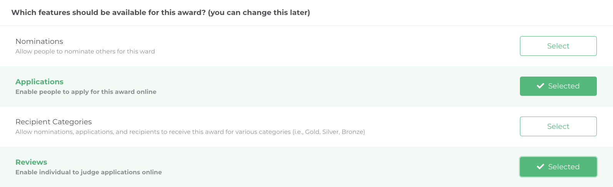Click the Gold, Silver, Bronze categories description
Image resolution: width=613 pixels, height=187 pixels.
tap(190, 132)
